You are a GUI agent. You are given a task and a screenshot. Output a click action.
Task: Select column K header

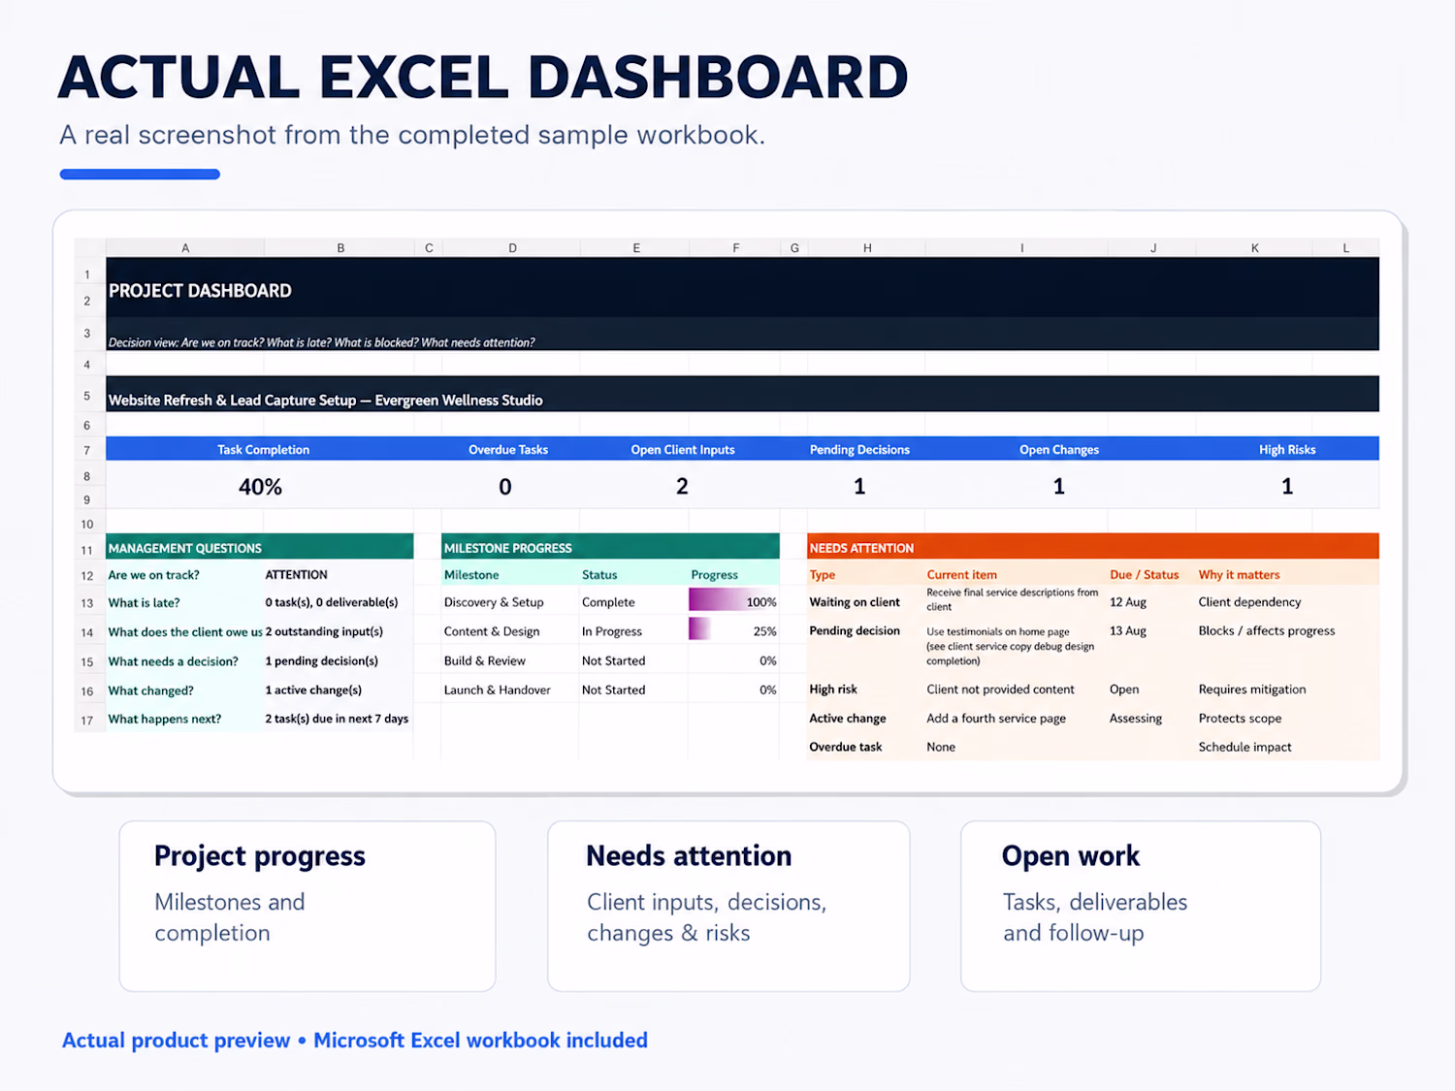point(1254,248)
